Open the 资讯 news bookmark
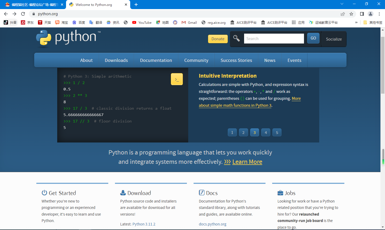Image resolution: width=385 pixels, height=230 pixels. click(113, 22)
